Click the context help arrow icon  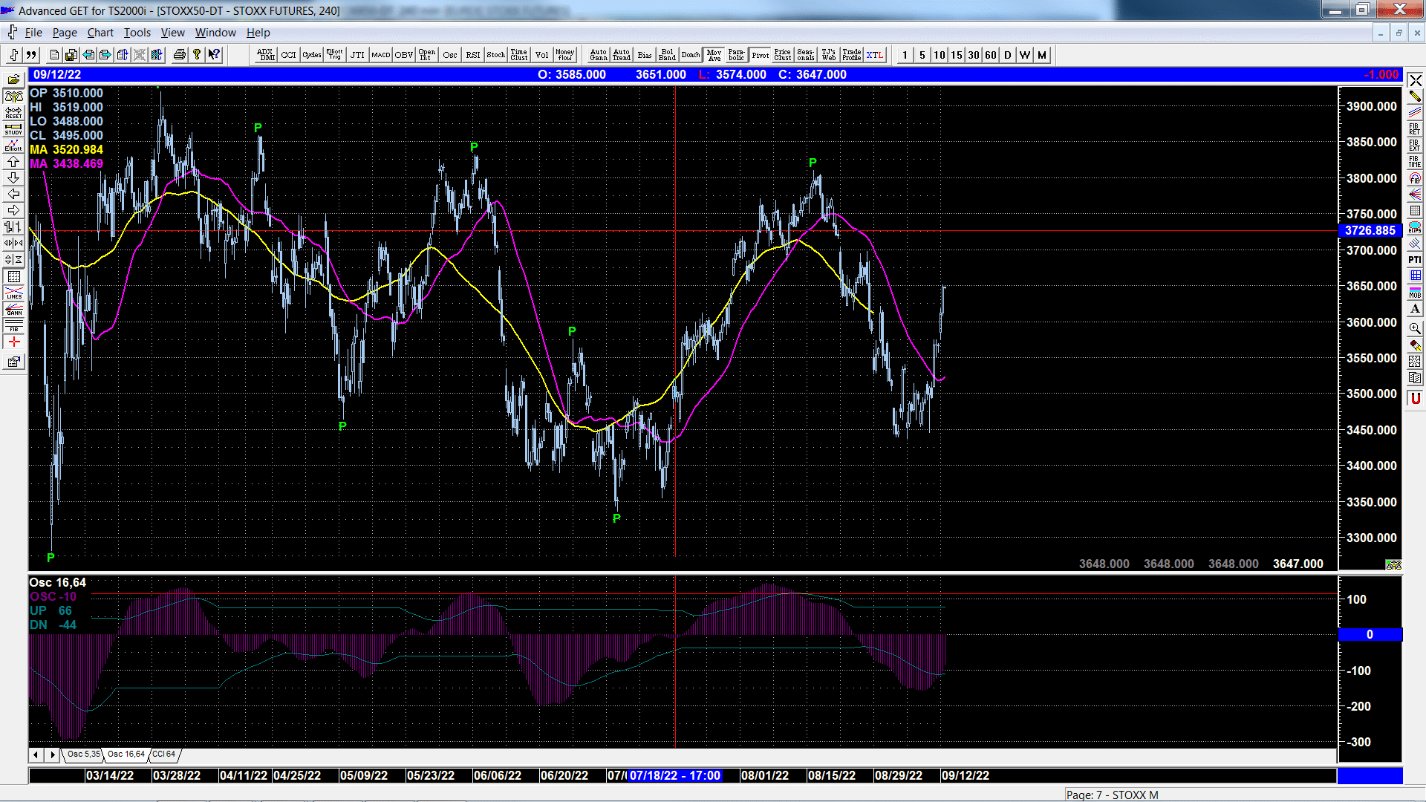[x=214, y=55]
